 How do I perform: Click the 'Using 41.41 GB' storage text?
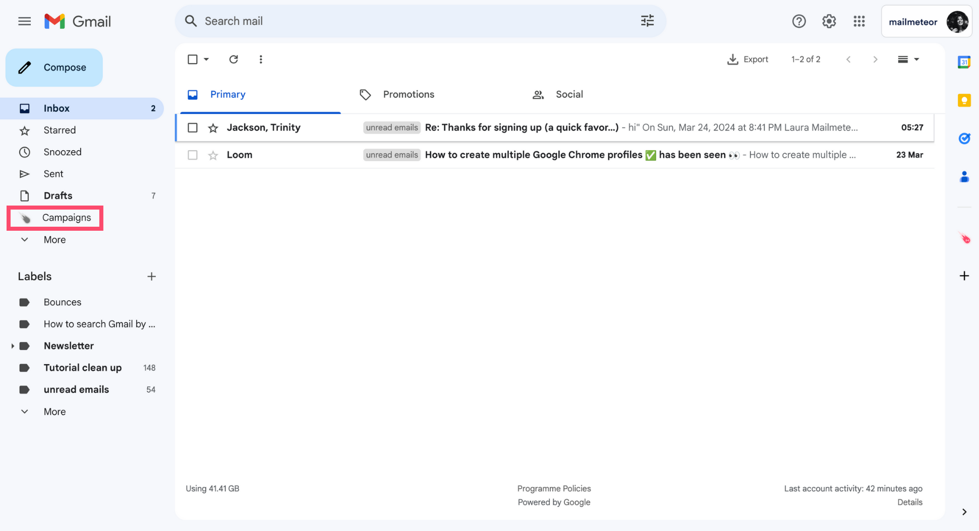point(212,488)
